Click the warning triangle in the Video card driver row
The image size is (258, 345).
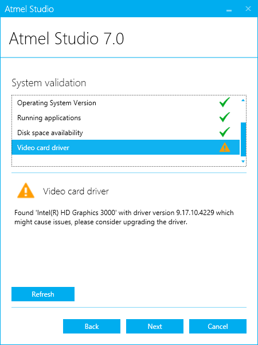pyautogui.click(x=224, y=147)
